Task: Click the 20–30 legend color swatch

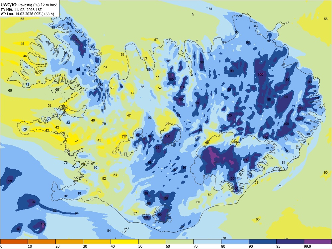Action: click(x=69, y=242)
